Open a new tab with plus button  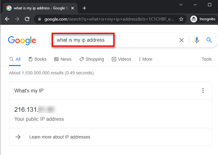pyautogui.click(x=84, y=8)
